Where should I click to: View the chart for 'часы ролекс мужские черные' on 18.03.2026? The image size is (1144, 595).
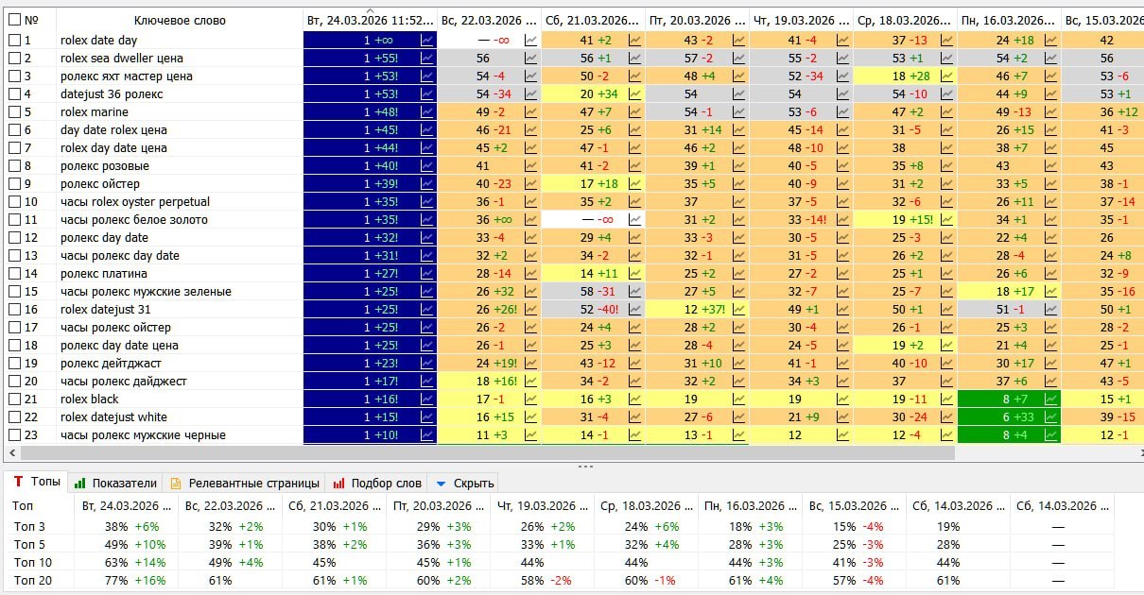(947, 435)
